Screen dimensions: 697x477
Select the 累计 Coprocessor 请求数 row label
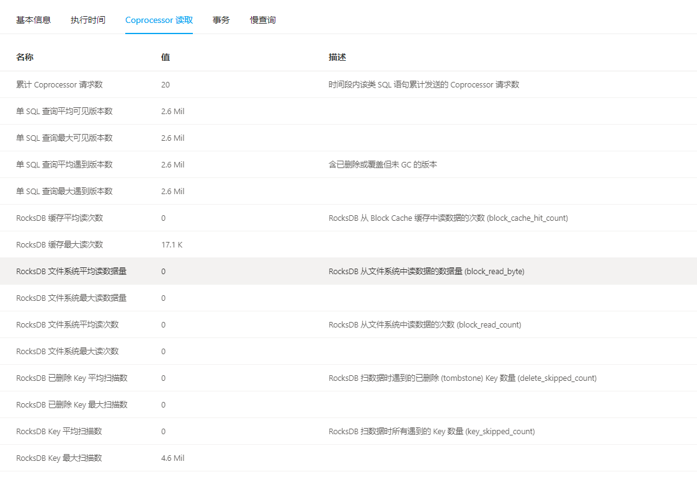coord(60,84)
